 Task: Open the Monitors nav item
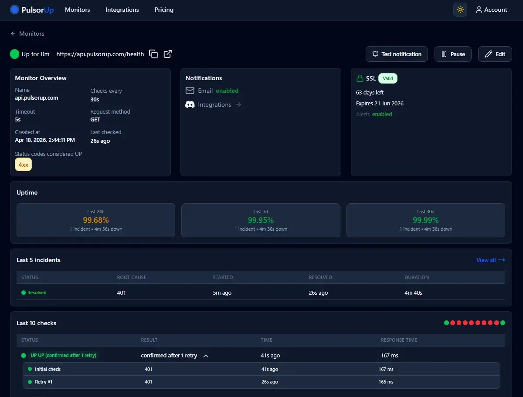tap(78, 10)
